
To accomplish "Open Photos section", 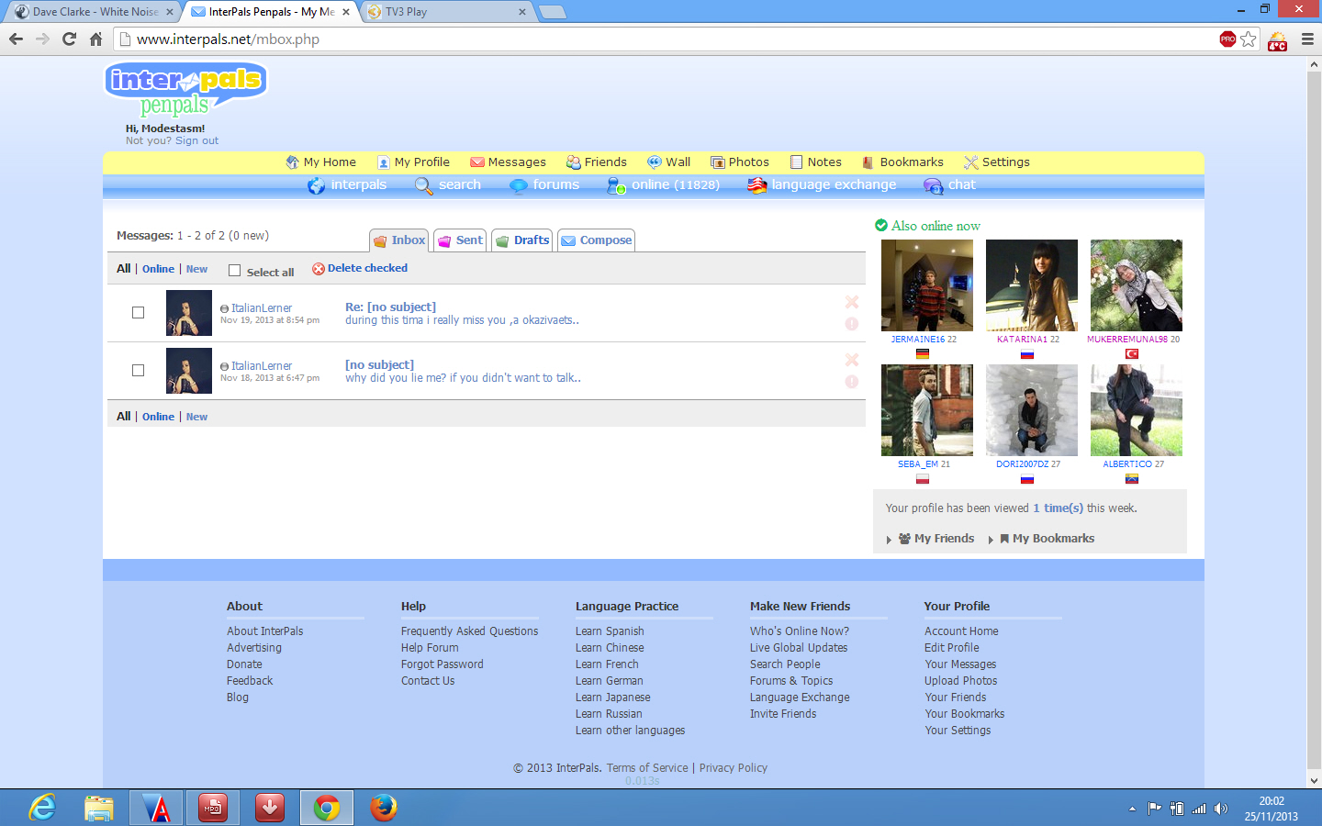I will (740, 162).
